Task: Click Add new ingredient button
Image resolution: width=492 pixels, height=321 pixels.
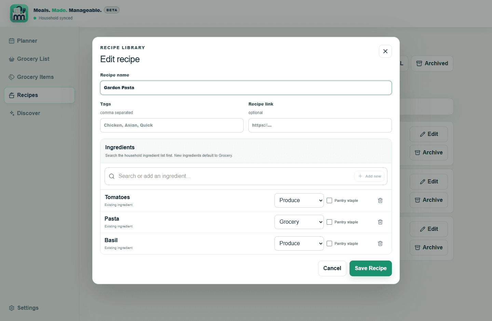Action: (x=369, y=176)
